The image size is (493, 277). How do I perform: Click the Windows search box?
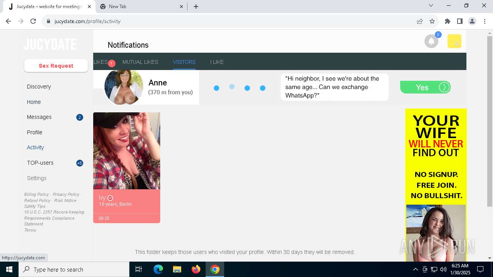pyautogui.click(x=74, y=269)
